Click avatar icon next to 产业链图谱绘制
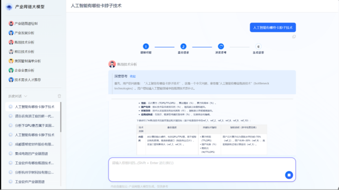339x190 pixels. [x=11, y=24]
